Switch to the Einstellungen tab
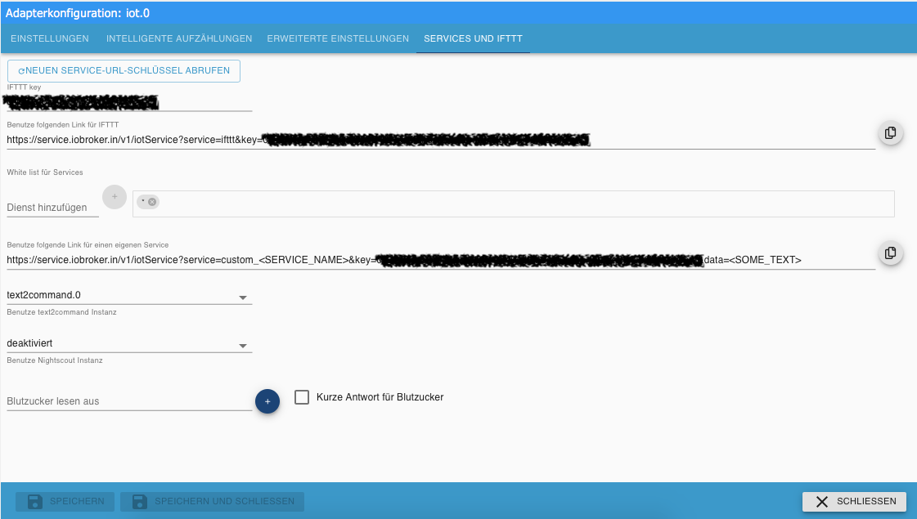Viewport: 917px width, 519px height. (50, 38)
